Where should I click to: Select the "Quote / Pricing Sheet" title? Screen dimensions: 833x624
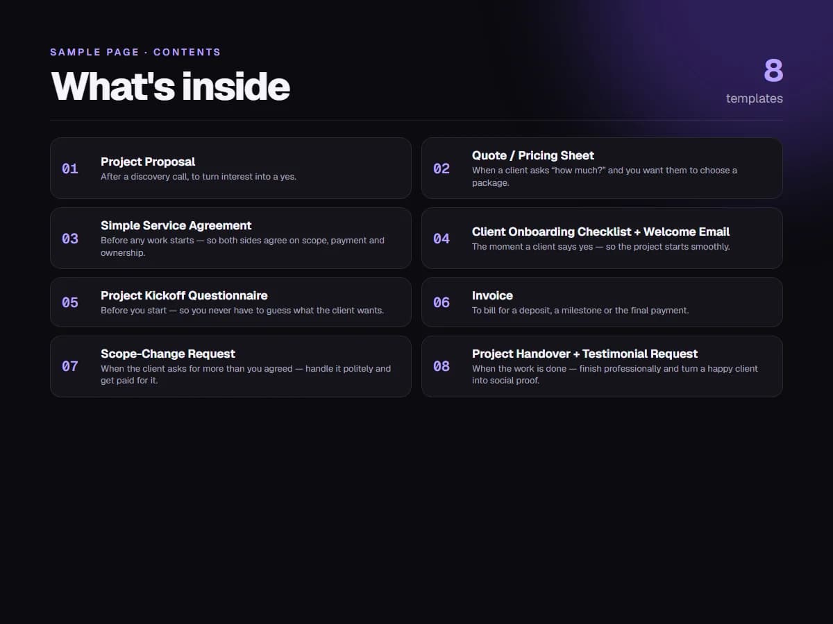(x=533, y=155)
